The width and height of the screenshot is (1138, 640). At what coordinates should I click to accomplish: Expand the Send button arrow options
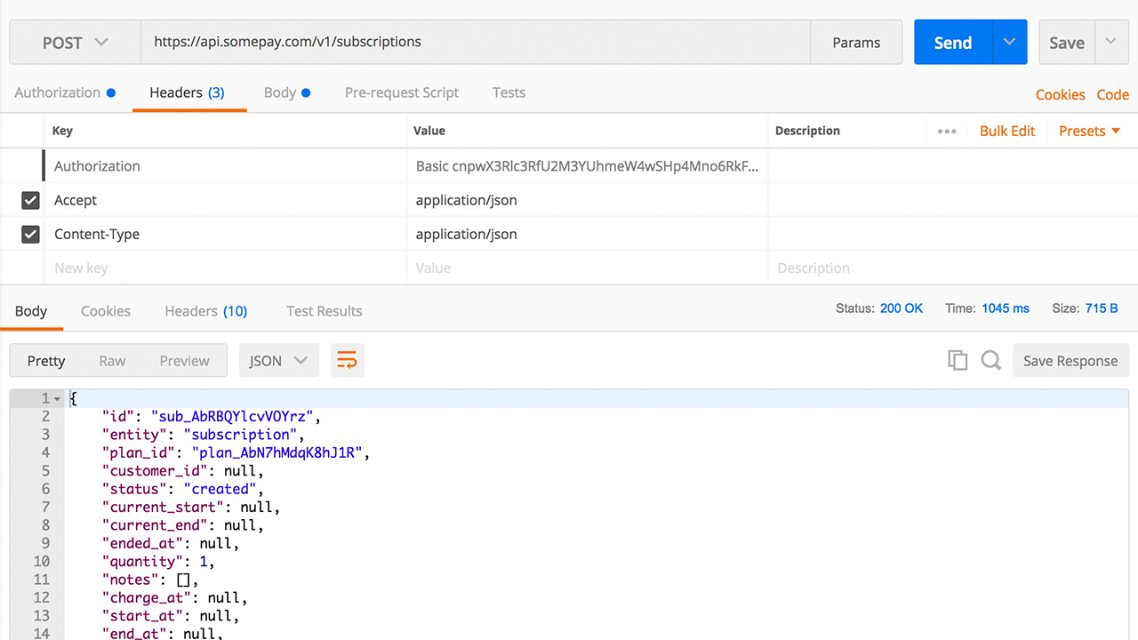click(1009, 42)
